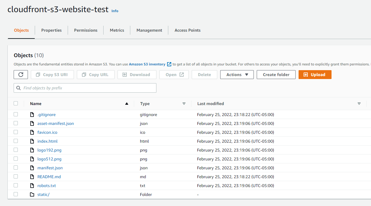Click the refresh objects icon button
Screen dimensions: 371x206
pyautogui.click(x=21, y=75)
